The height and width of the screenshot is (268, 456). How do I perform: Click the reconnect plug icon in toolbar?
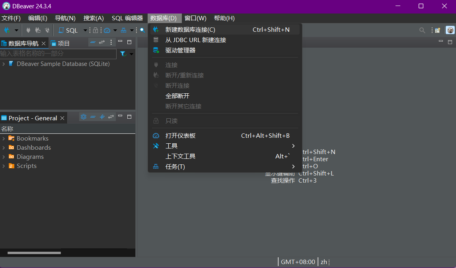38,30
